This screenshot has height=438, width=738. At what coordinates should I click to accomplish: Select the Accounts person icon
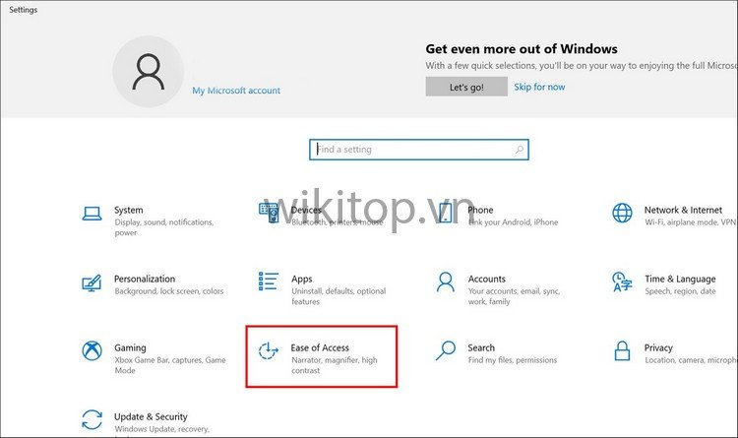pyautogui.click(x=446, y=282)
